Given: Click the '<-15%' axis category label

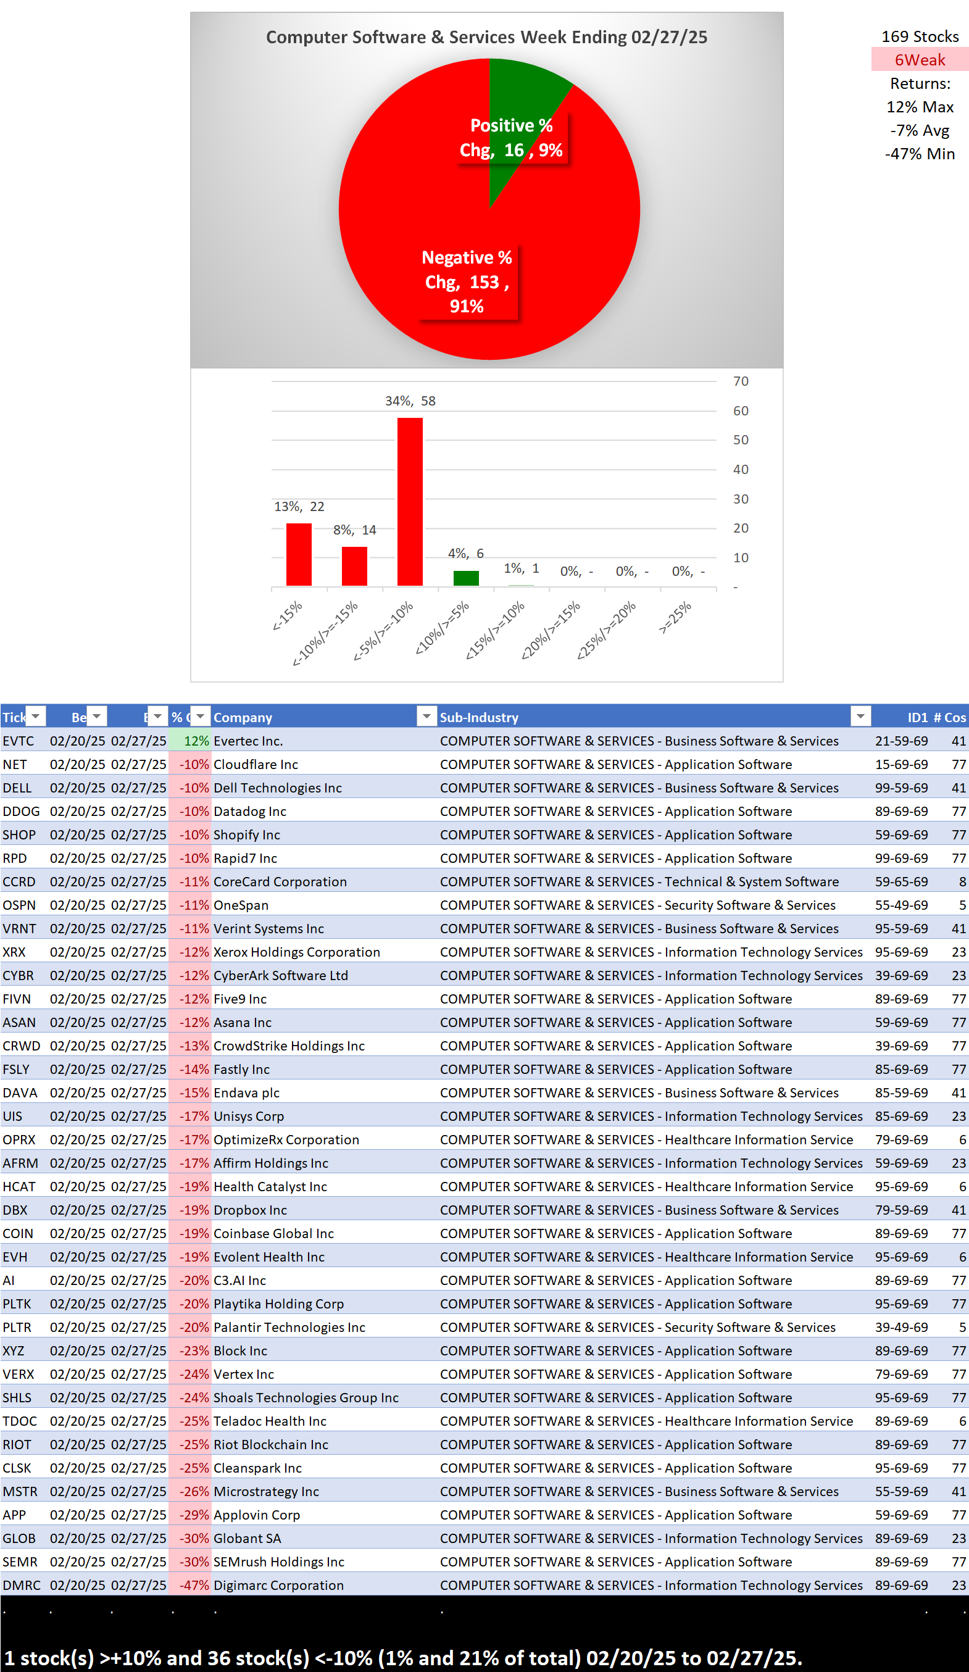Looking at the screenshot, I should pos(288,615).
